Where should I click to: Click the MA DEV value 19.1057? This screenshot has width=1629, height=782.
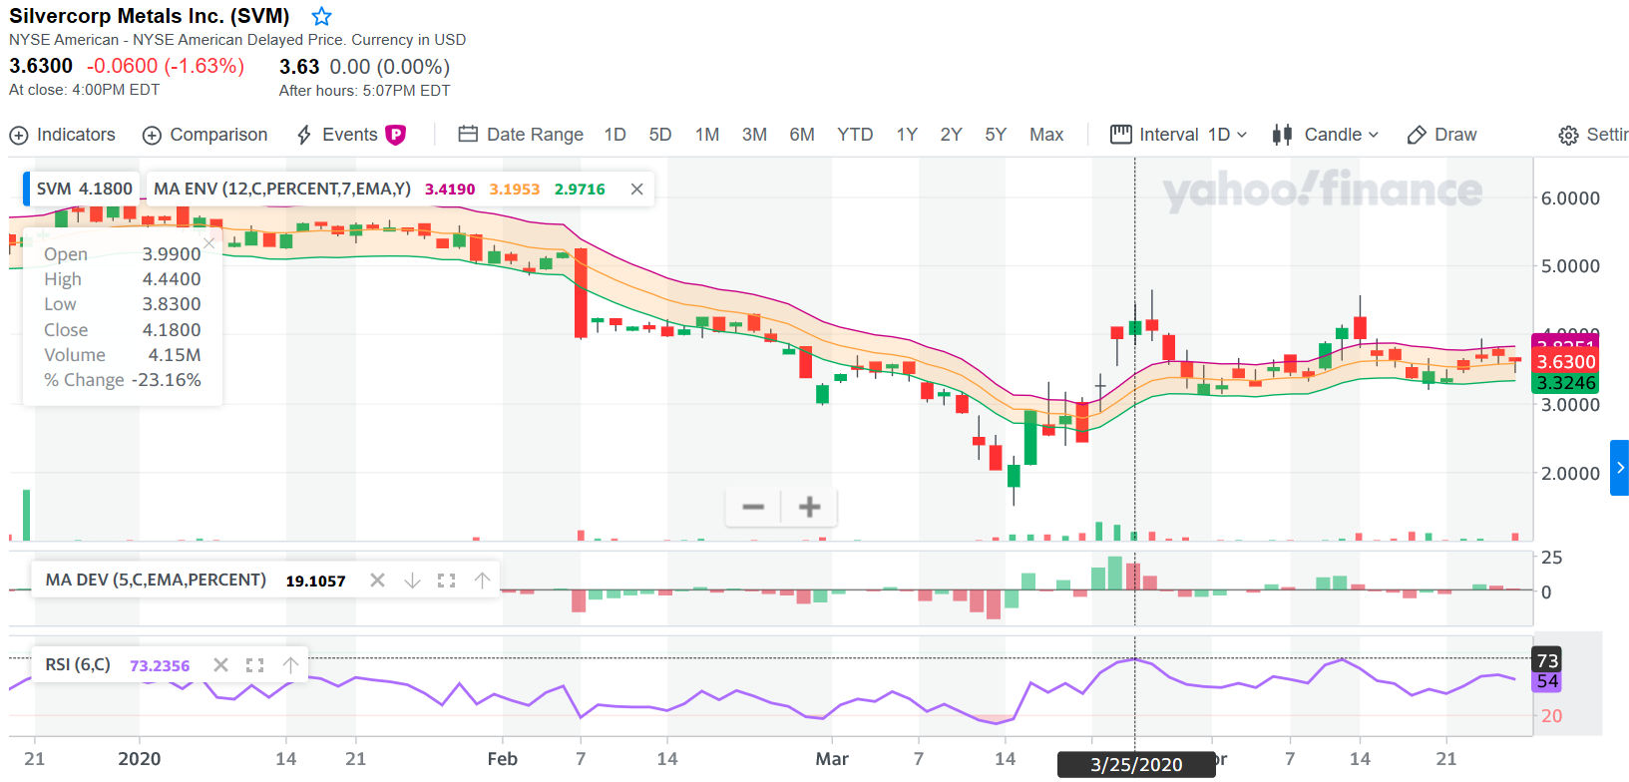316,581
